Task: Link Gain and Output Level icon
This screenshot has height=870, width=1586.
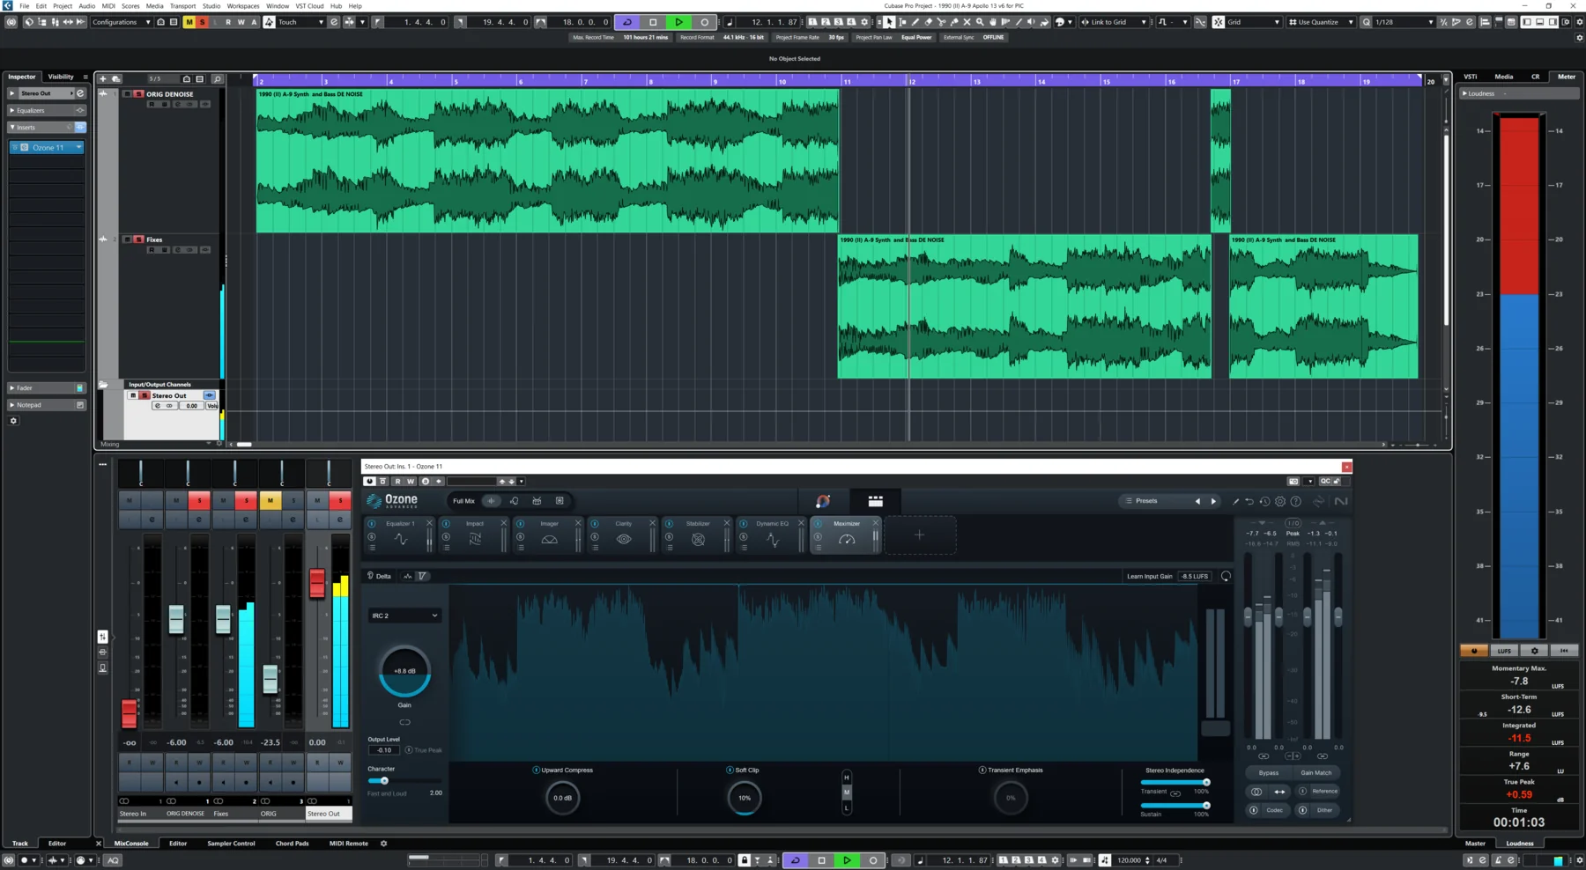Action: point(404,722)
